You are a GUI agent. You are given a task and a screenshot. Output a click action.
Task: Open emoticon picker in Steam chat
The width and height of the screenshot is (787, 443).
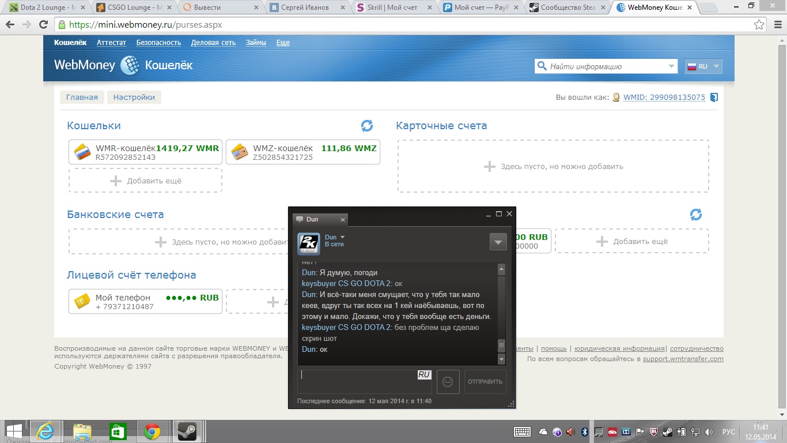[448, 382]
